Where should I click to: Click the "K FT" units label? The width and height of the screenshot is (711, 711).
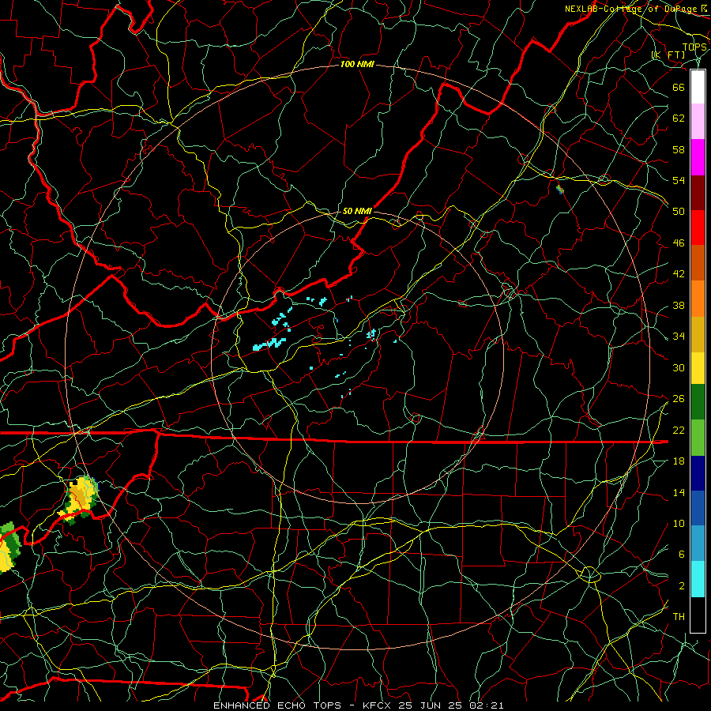tap(668, 55)
